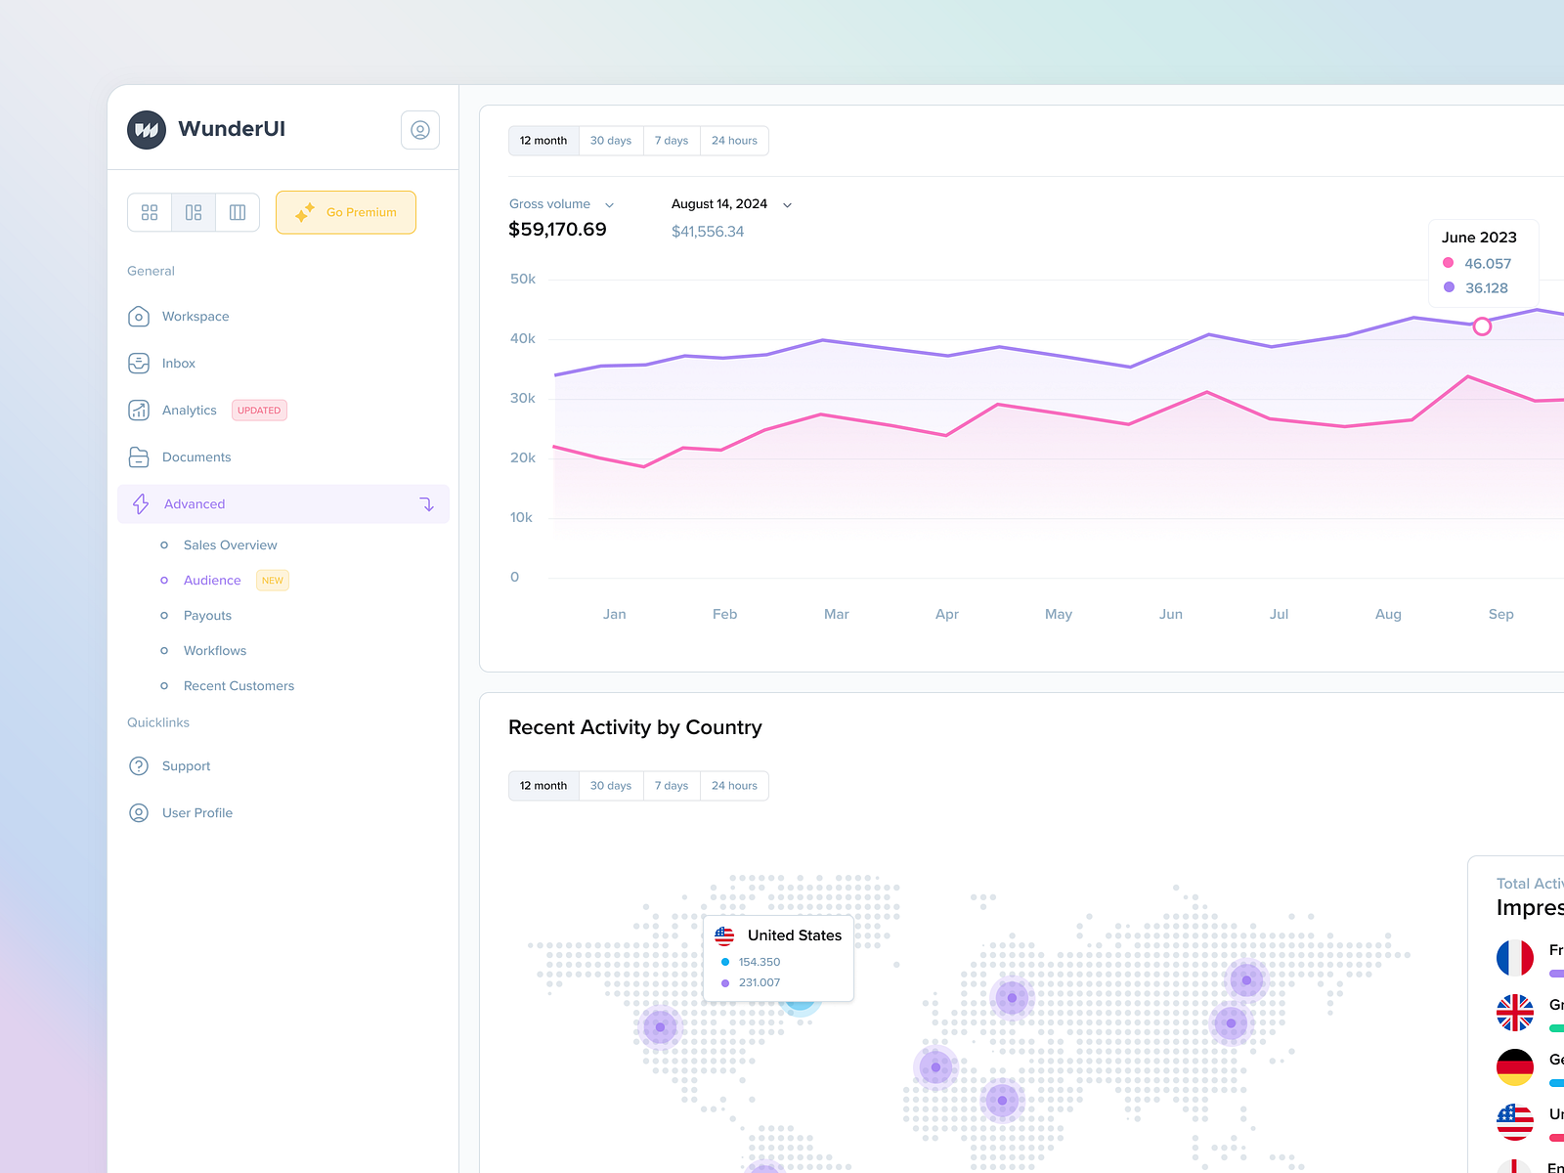
Task: Open the Documents section
Action: click(196, 456)
